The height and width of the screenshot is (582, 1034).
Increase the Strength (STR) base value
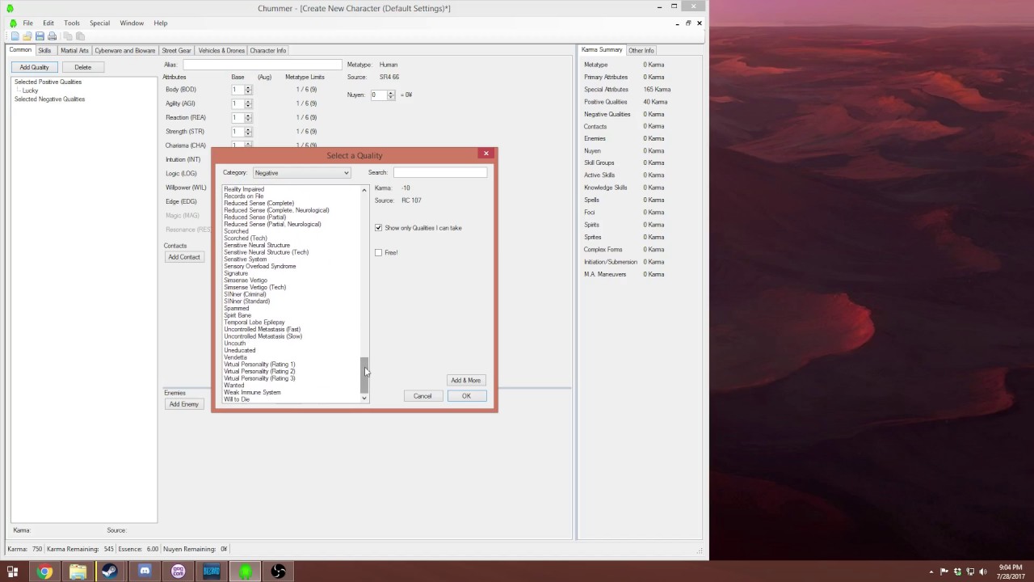pyautogui.click(x=248, y=129)
